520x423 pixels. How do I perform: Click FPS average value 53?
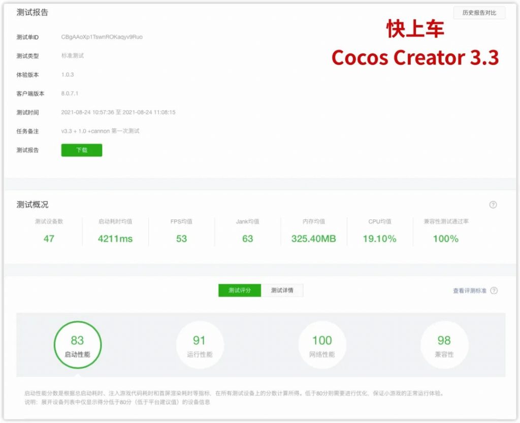click(181, 239)
